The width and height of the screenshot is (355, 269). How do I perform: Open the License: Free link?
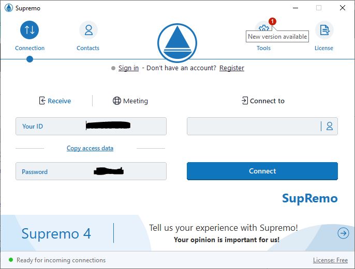tap(330, 260)
